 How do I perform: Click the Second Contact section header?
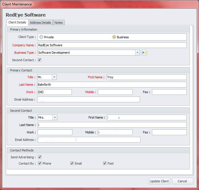pos(98,111)
